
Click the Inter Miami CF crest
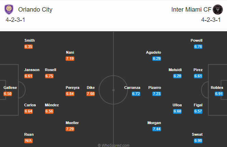click(218, 10)
